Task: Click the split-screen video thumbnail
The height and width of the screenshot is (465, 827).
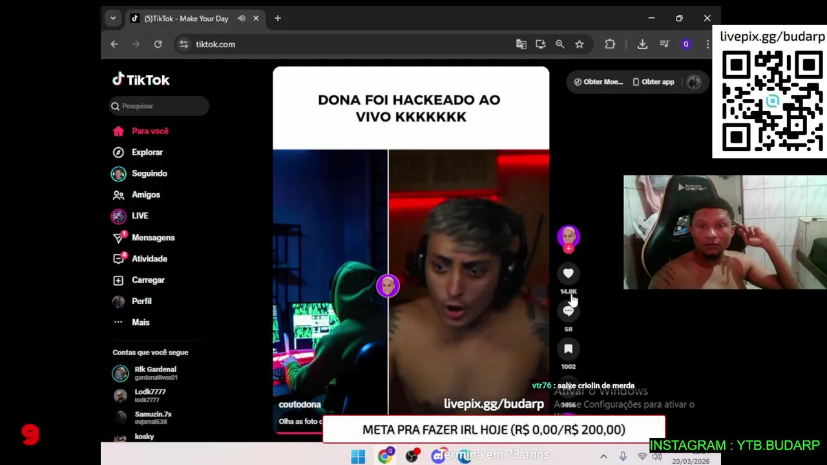Action: (411, 282)
